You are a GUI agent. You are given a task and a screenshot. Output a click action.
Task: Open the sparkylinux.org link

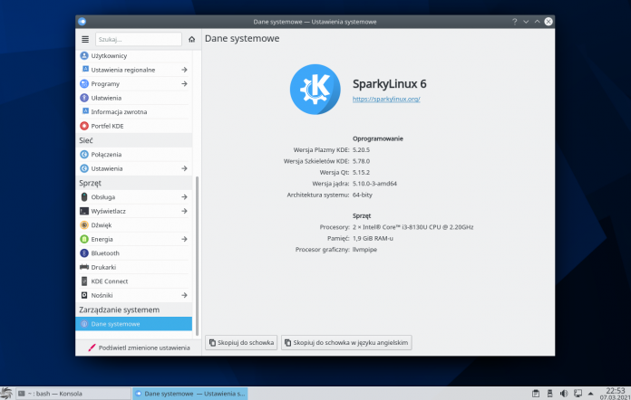pos(385,99)
